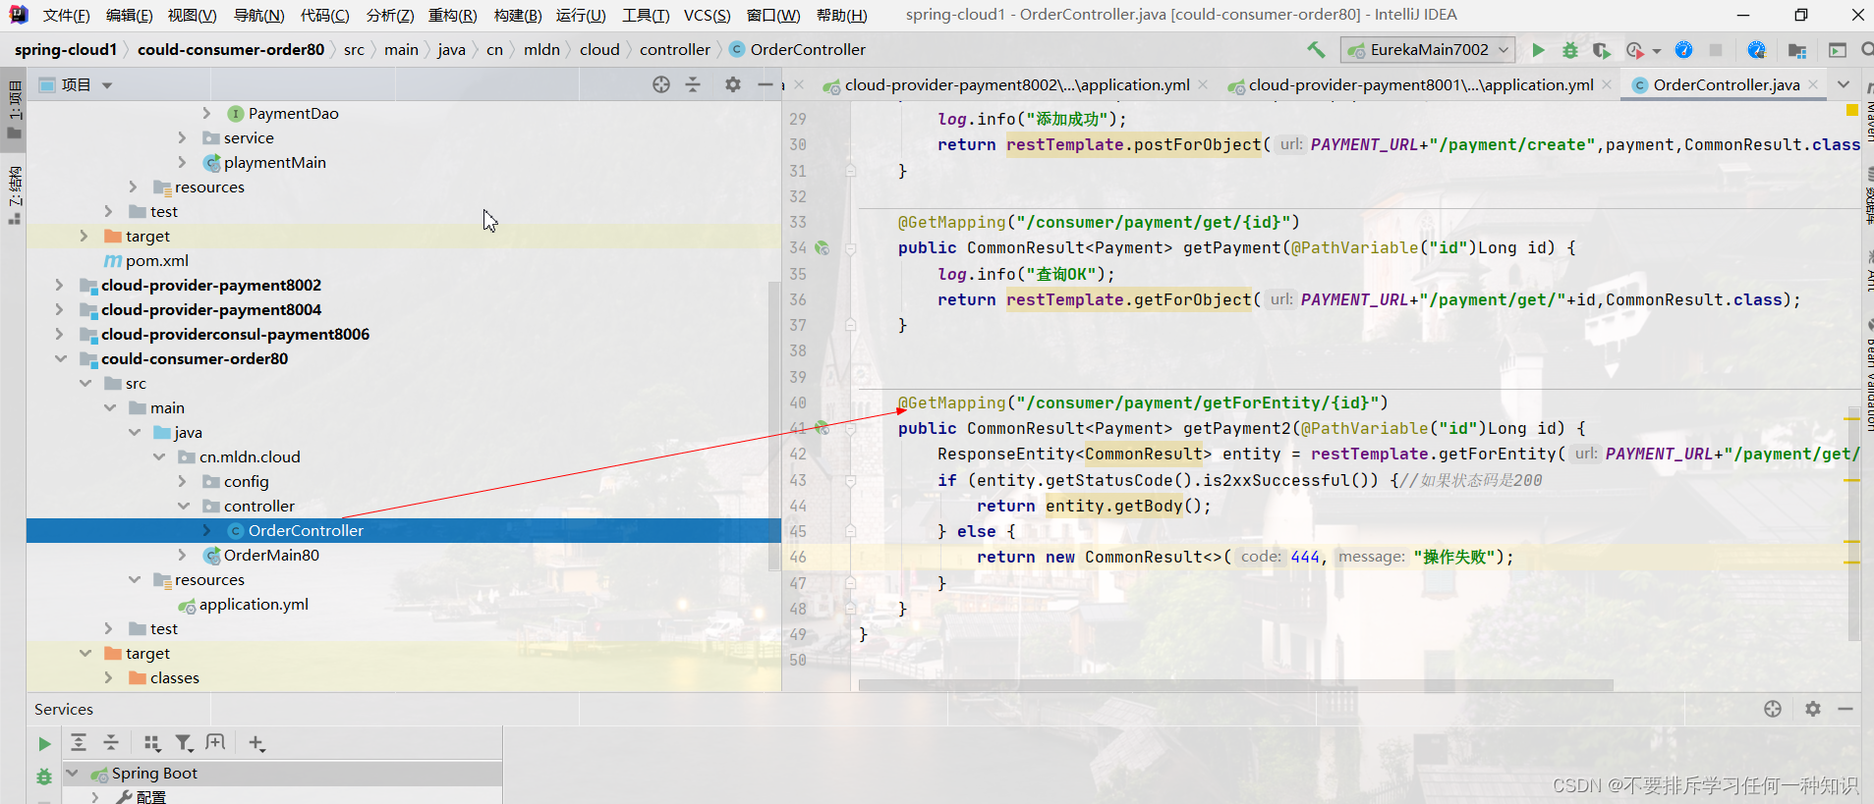Viewport: 1874px width, 804px height.
Task: Open the Services filter funnel icon
Action: (x=184, y=743)
